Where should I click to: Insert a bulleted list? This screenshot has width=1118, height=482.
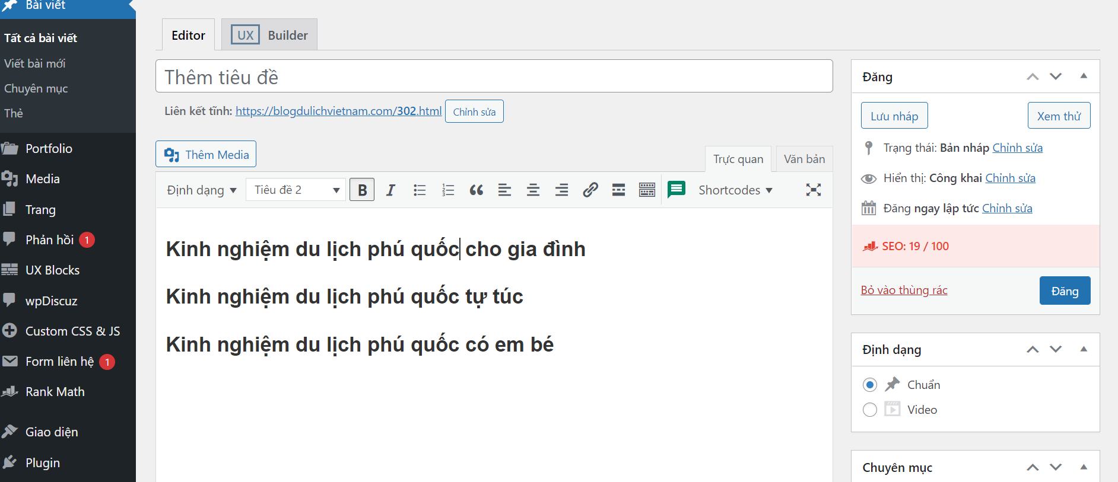(420, 190)
